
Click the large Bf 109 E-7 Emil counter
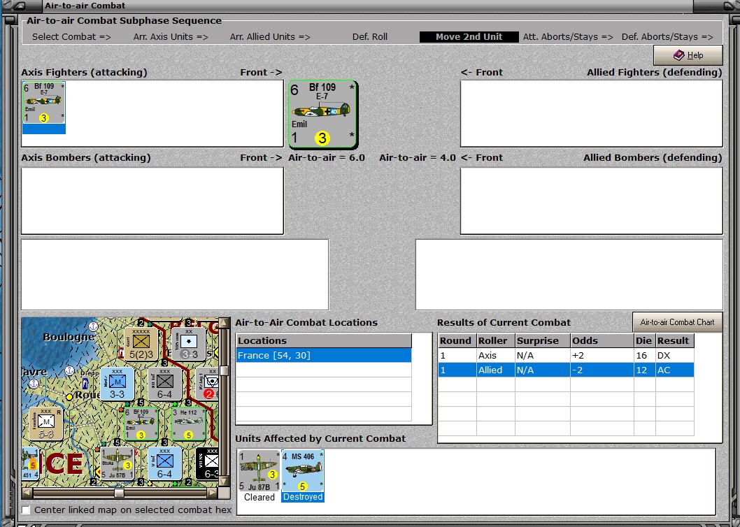(x=323, y=115)
